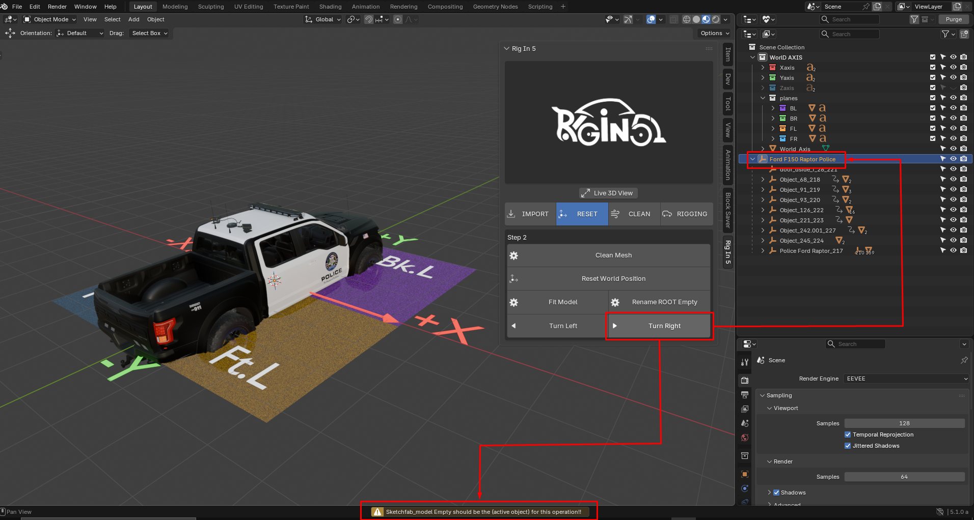Screen dimensions: 974x520
Task: Click the new scene icon beside Scene field
Action: click(877, 7)
